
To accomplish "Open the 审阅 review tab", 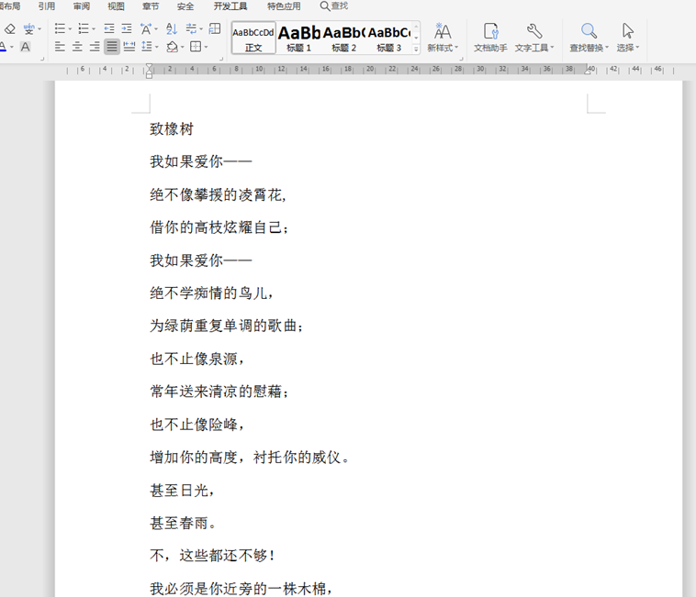I will point(81,6).
